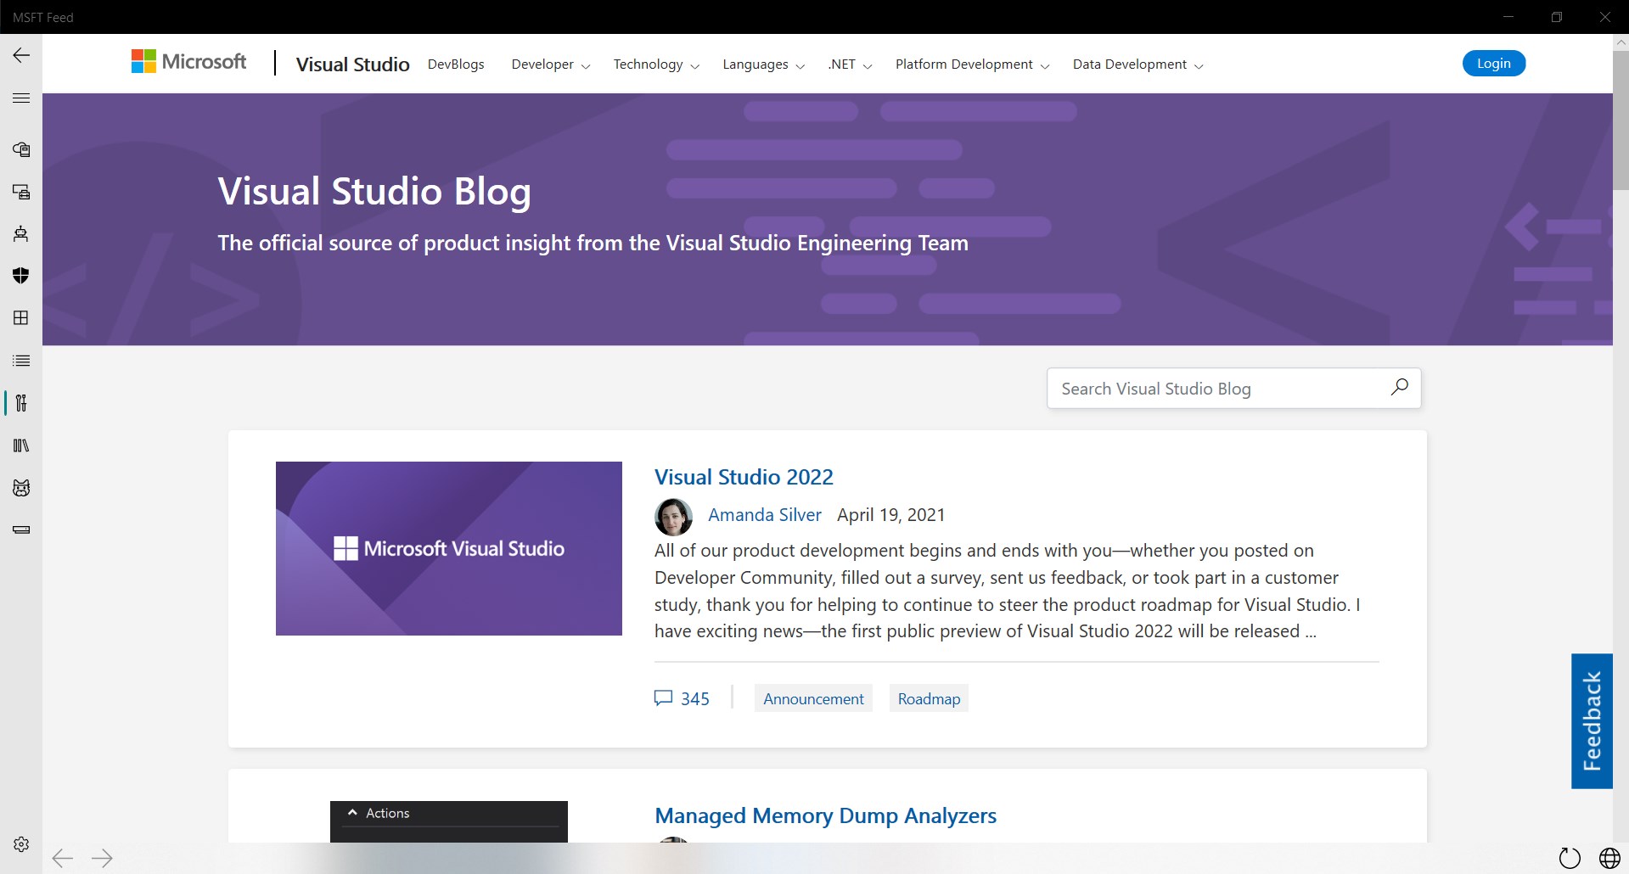Open Amanda Silver's author page
The image size is (1629, 874).
tap(765, 515)
